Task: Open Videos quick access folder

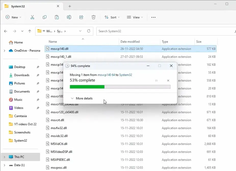Action: pos(16,108)
